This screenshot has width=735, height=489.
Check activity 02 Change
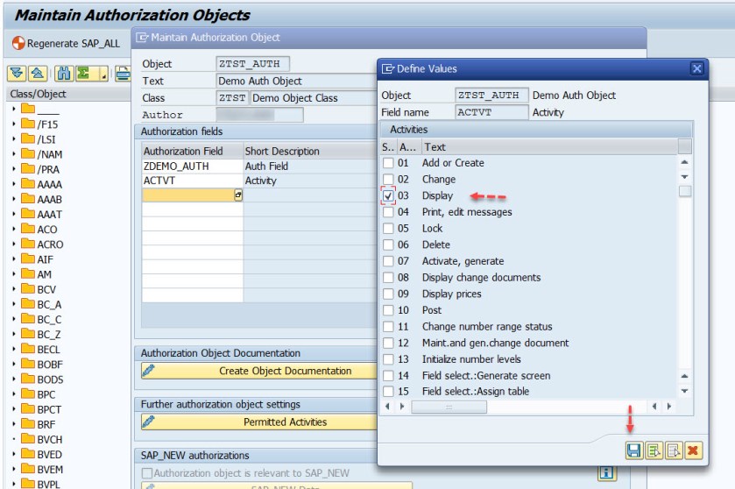[x=388, y=180]
